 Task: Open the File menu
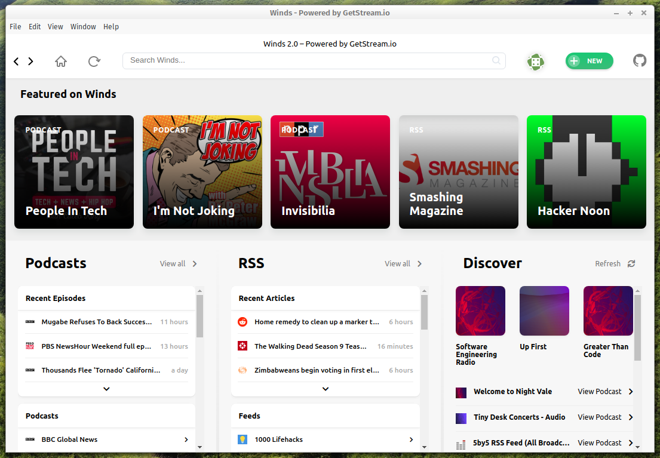pyautogui.click(x=15, y=26)
